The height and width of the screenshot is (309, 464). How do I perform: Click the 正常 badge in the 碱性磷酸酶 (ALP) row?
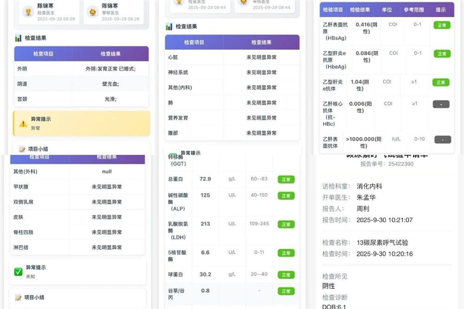point(286,196)
